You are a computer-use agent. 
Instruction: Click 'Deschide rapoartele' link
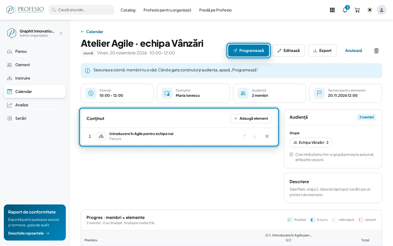29,233
